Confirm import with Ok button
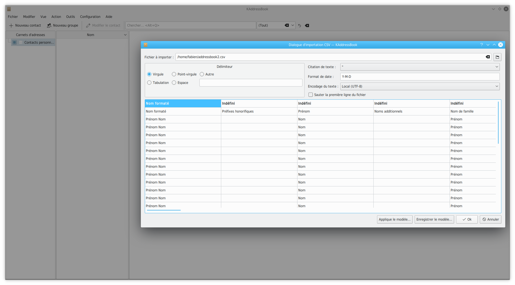This screenshot has height=285, width=515. pos(467,219)
